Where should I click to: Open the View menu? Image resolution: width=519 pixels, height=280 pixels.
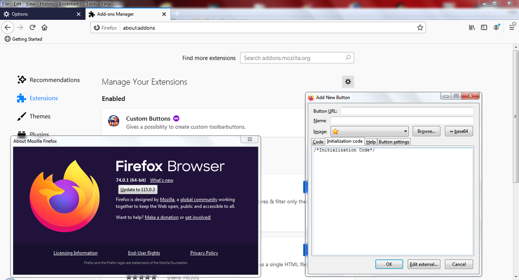point(30,4)
